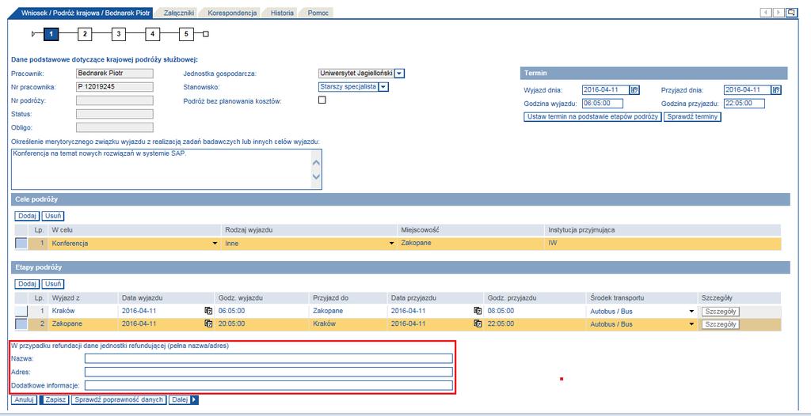Screen dimensions: 811x416
Task: Open calendar picker for Wyjazd dnia
Action: point(635,90)
